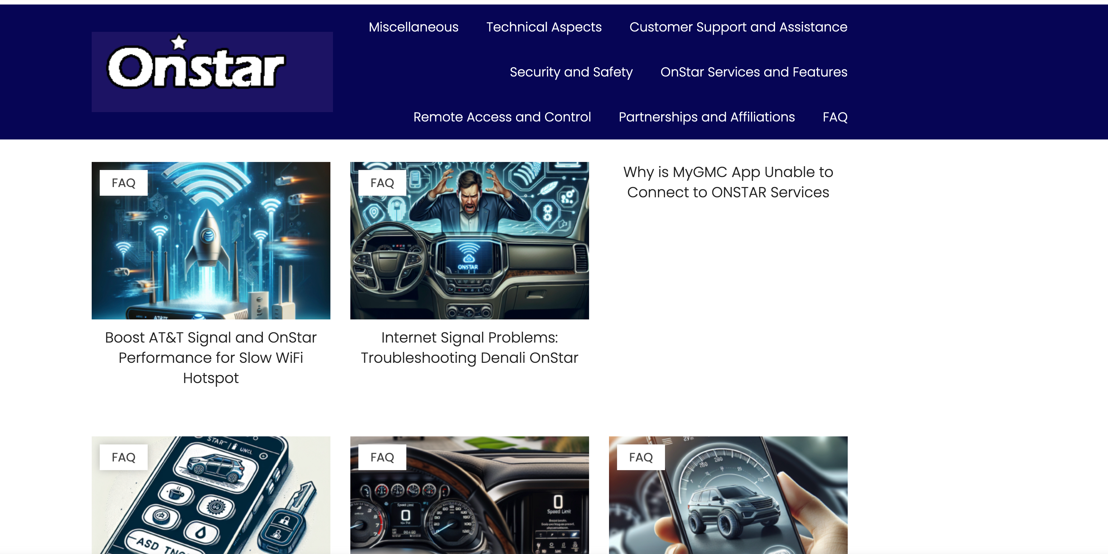1108x554 pixels.
Task: Go to Customer Support and Assistance
Action: (738, 27)
